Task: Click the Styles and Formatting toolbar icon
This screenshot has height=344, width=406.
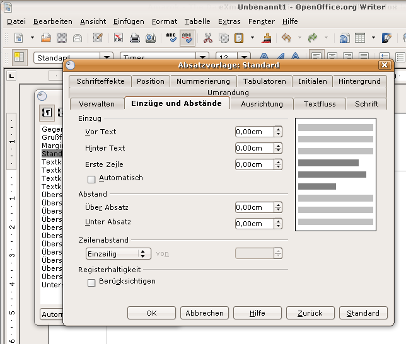Action: click(x=20, y=57)
